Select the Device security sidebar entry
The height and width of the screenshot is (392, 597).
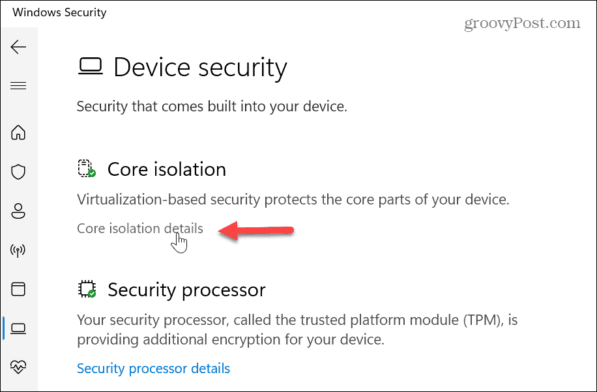[x=18, y=328]
